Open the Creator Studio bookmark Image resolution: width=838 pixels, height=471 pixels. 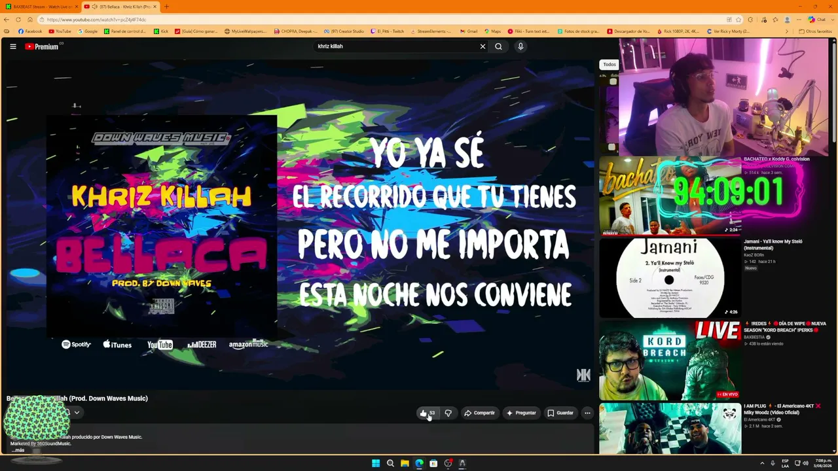[x=344, y=31]
